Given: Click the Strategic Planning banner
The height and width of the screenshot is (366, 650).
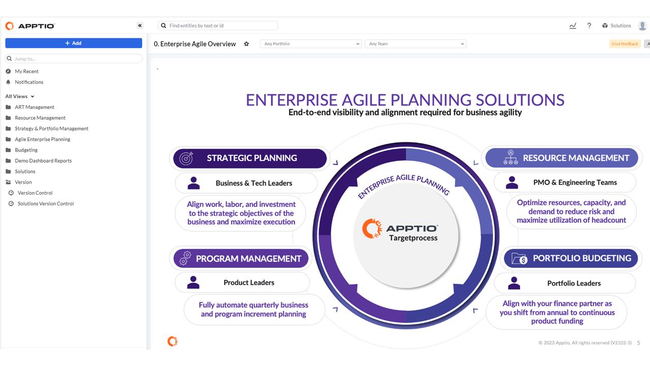Looking at the screenshot, I should click(x=250, y=158).
